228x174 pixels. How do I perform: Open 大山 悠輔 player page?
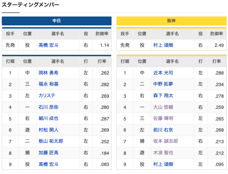coord(163,107)
